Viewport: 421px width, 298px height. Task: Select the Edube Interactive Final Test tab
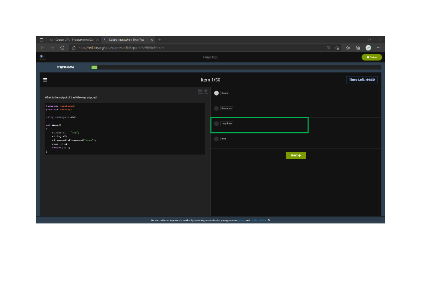click(x=128, y=40)
